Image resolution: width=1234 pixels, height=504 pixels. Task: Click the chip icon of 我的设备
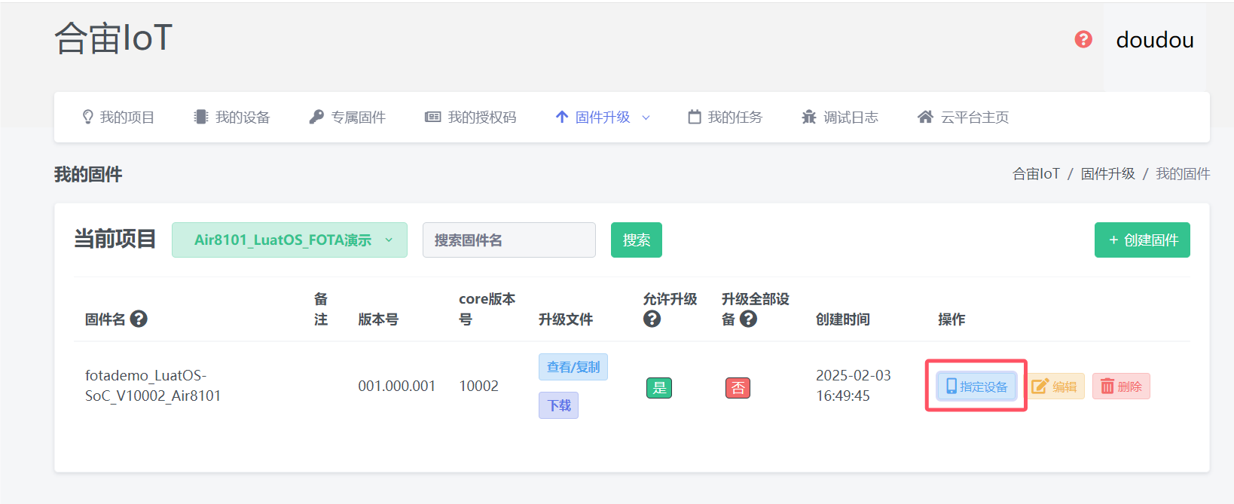200,117
